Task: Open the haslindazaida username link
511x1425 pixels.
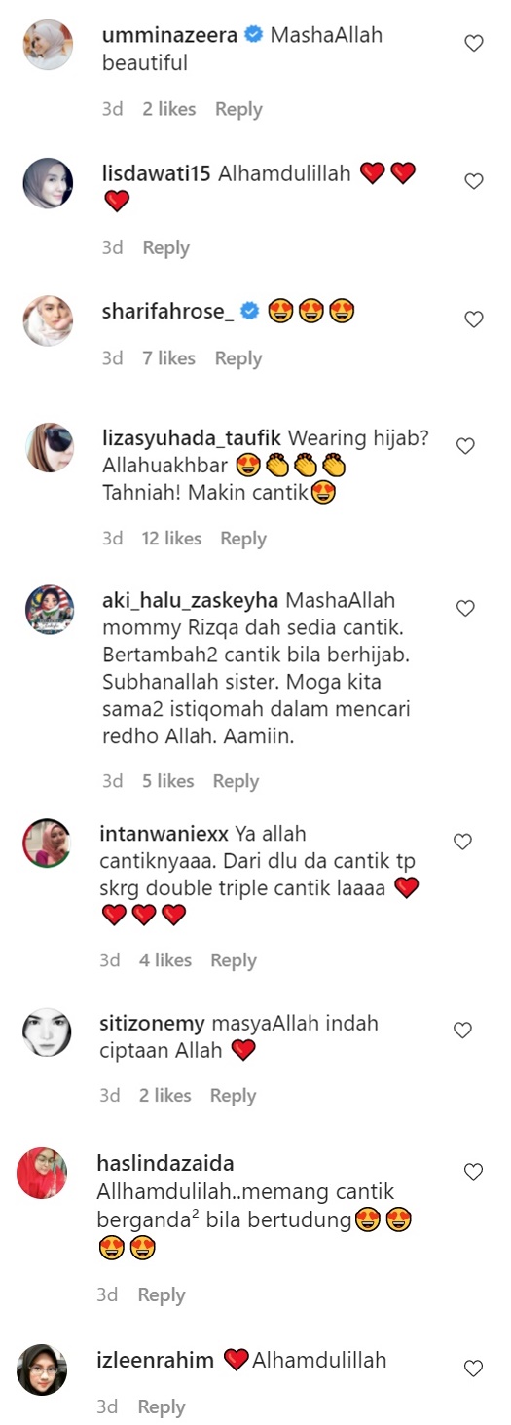Action: pos(165,1163)
